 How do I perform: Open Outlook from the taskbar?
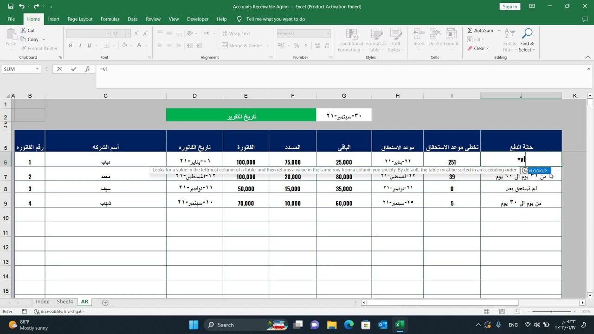click(382, 325)
